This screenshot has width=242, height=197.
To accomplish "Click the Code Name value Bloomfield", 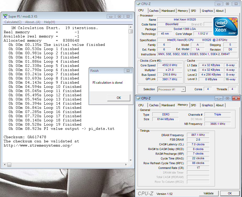I will click(172, 24).
